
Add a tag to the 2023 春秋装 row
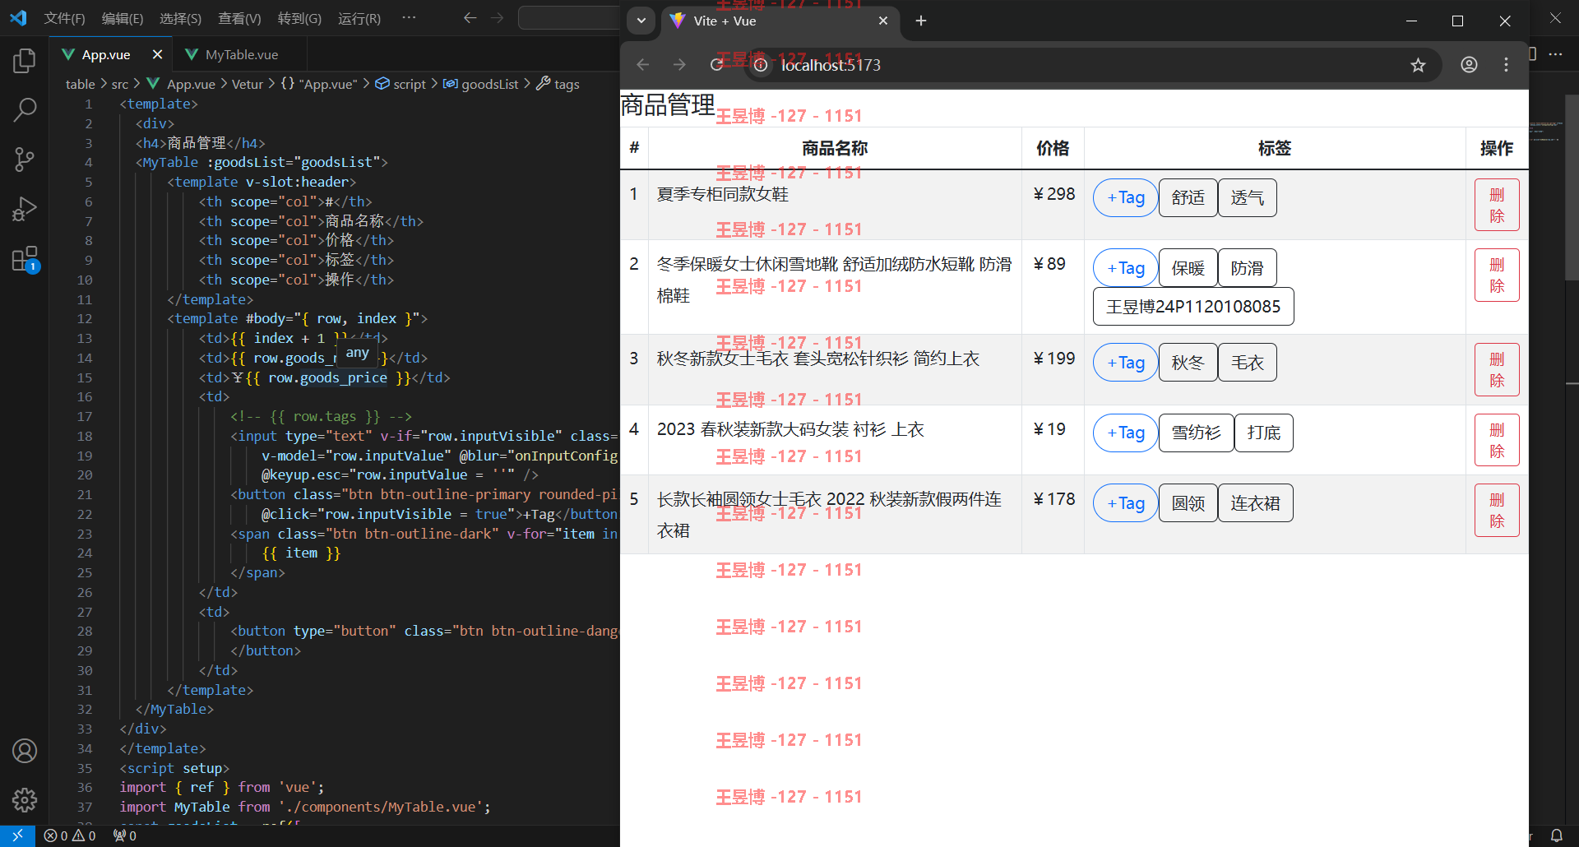pos(1125,433)
